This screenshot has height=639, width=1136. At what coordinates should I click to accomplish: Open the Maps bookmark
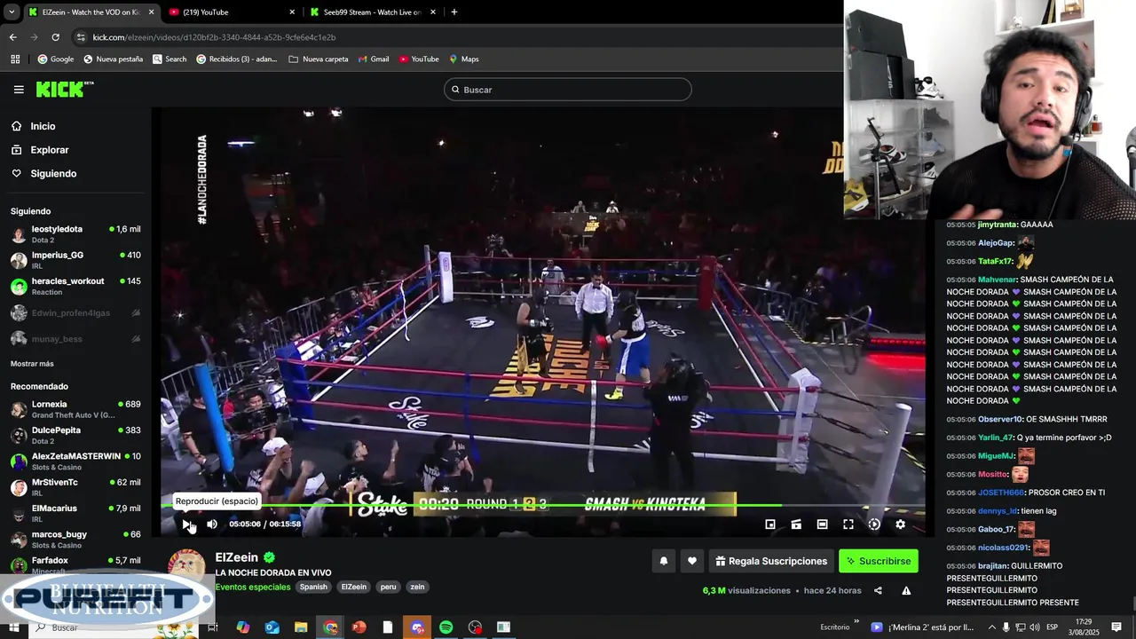point(464,59)
